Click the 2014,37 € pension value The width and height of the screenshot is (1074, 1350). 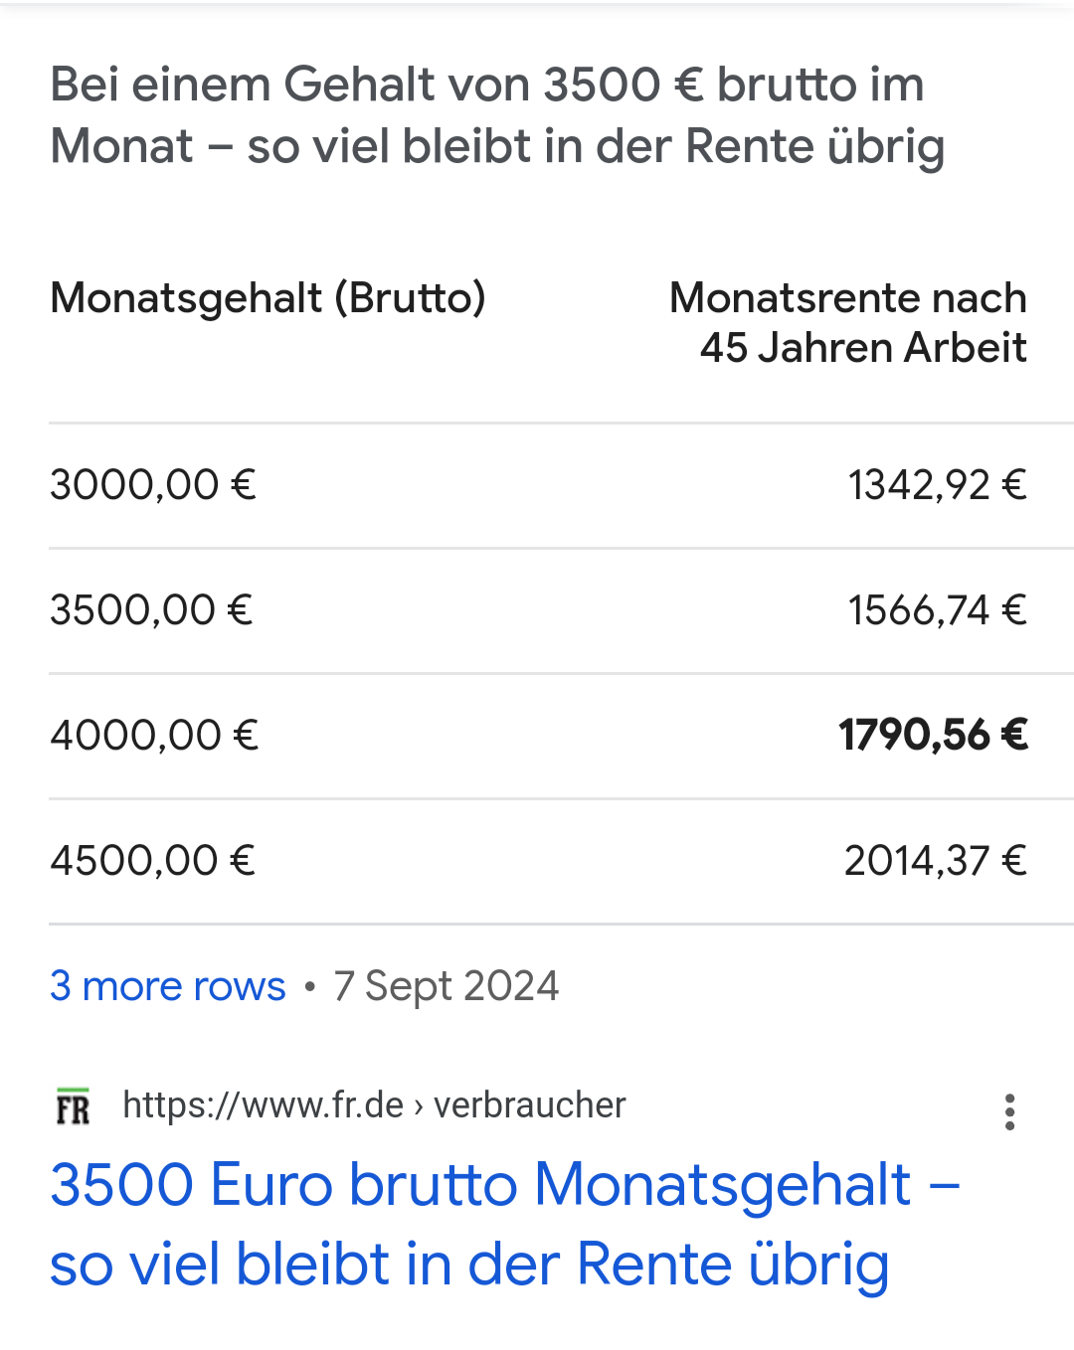(x=935, y=860)
